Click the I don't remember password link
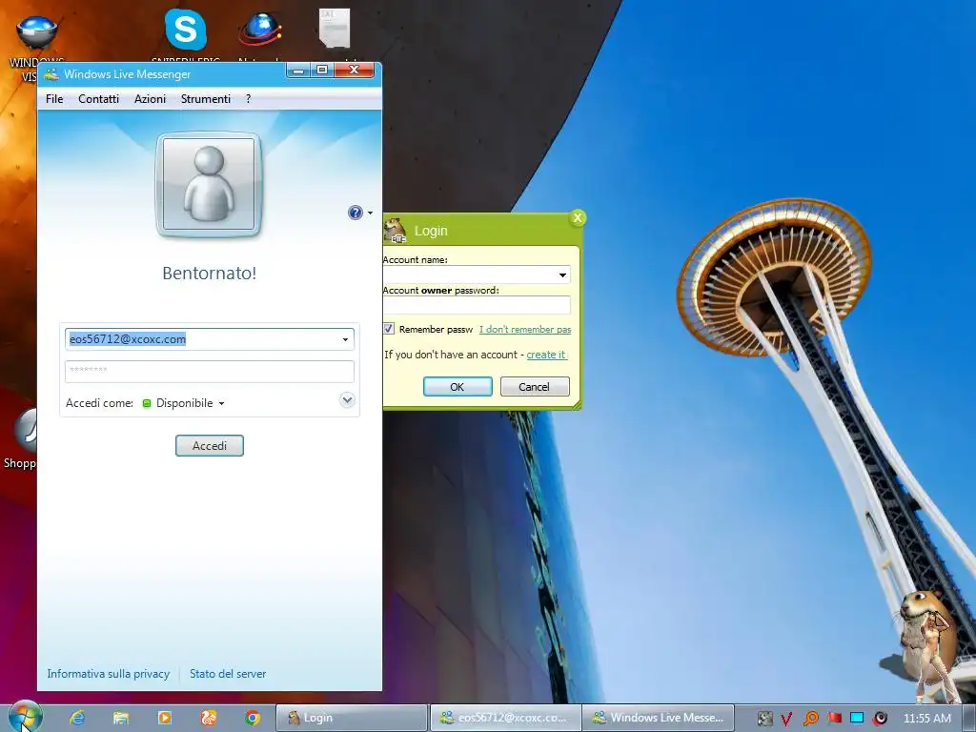Image resolution: width=976 pixels, height=732 pixels. click(525, 329)
